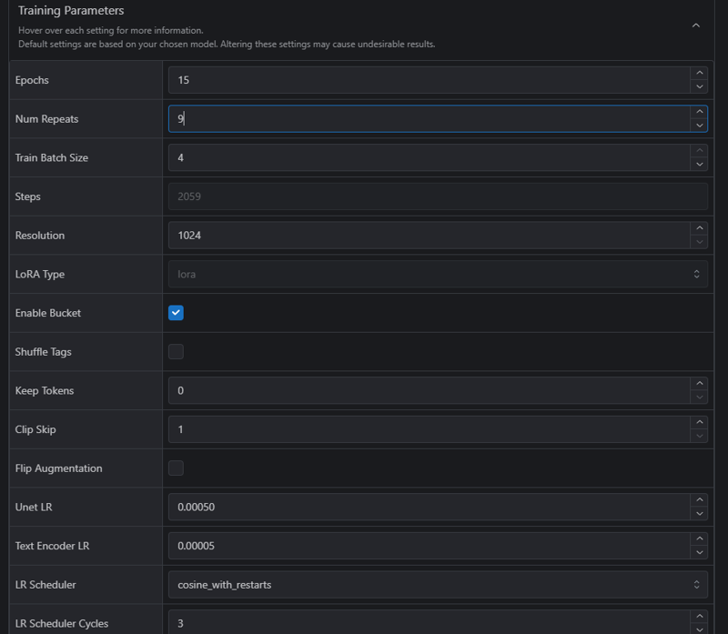Raise Resolution with the up arrow
The image size is (728, 634).
pos(699,228)
